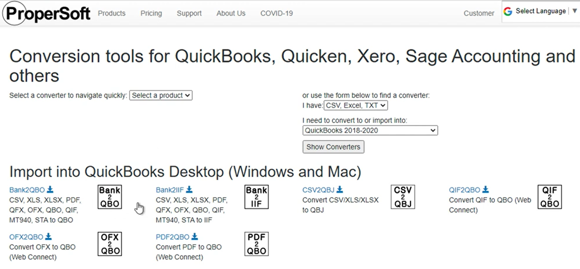This screenshot has width=580, height=269.
Task: Click download arrow next to QIF2QBO
Action: (x=485, y=190)
